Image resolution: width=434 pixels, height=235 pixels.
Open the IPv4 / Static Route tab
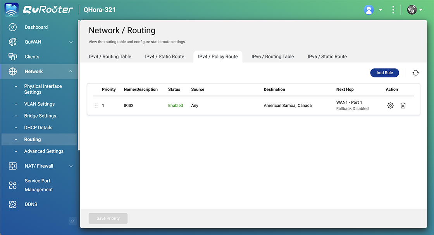(x=164, y=56)
